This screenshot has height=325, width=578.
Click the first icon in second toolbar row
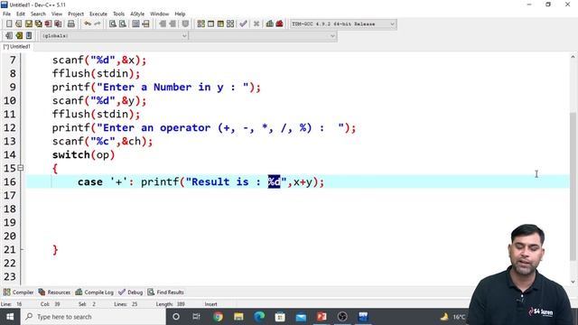[9, 36]
